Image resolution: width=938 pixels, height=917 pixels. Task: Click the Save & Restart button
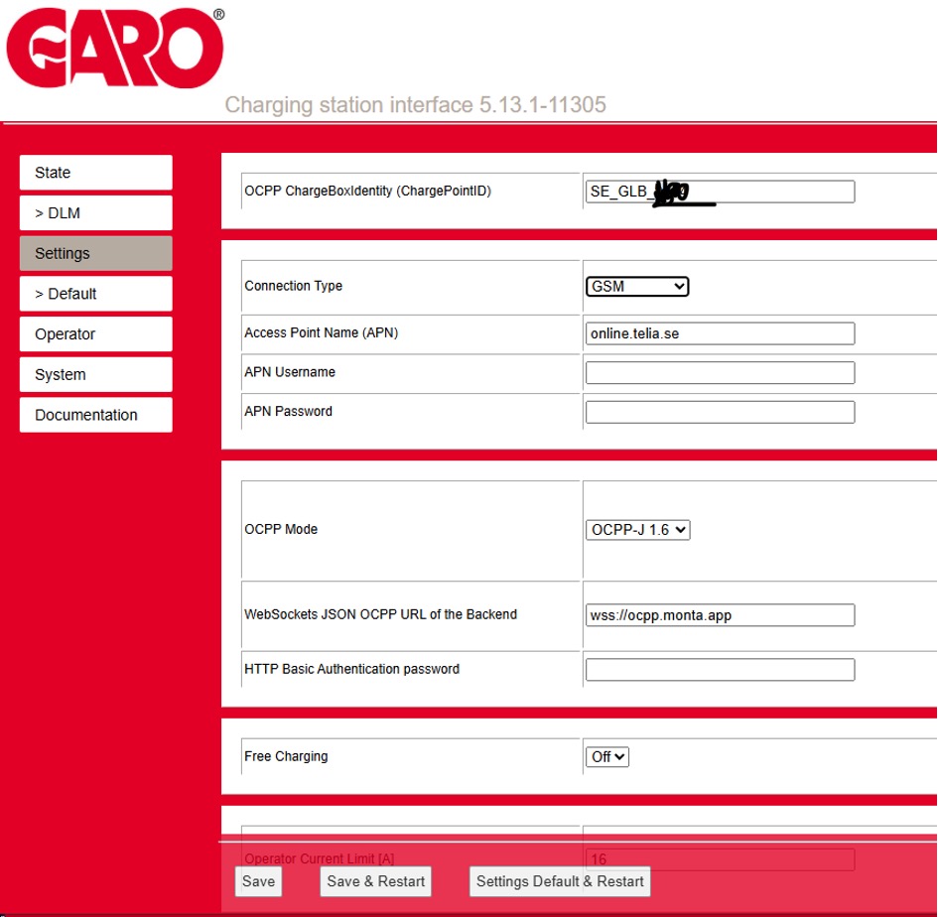375,881
